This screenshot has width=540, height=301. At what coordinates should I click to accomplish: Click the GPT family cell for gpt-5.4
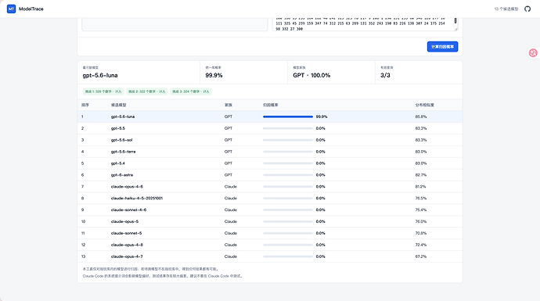click(228, 163)
